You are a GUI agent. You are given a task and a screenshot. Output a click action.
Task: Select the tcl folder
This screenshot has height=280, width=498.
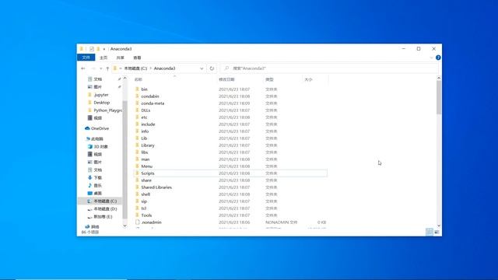143,208
